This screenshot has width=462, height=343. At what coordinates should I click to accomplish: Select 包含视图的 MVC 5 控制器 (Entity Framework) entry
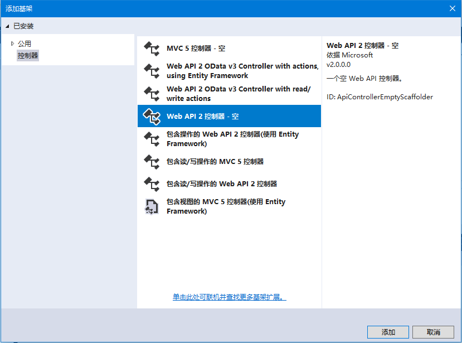pos(226,206)
